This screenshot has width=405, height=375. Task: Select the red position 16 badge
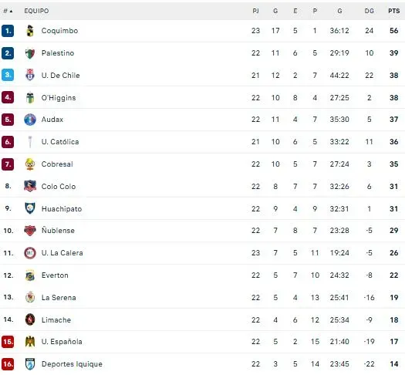8,364
